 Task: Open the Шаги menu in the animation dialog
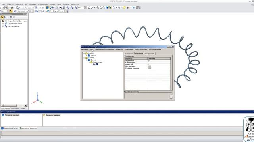pyautogui.click(x=91, y=49)
